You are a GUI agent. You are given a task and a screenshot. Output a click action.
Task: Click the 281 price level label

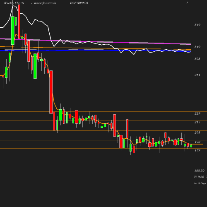(x=197, y=75)
